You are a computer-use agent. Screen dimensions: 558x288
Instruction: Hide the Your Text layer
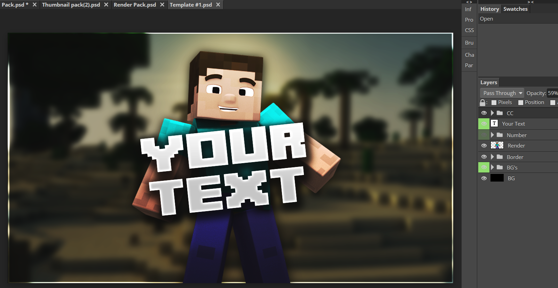point(484,123)
